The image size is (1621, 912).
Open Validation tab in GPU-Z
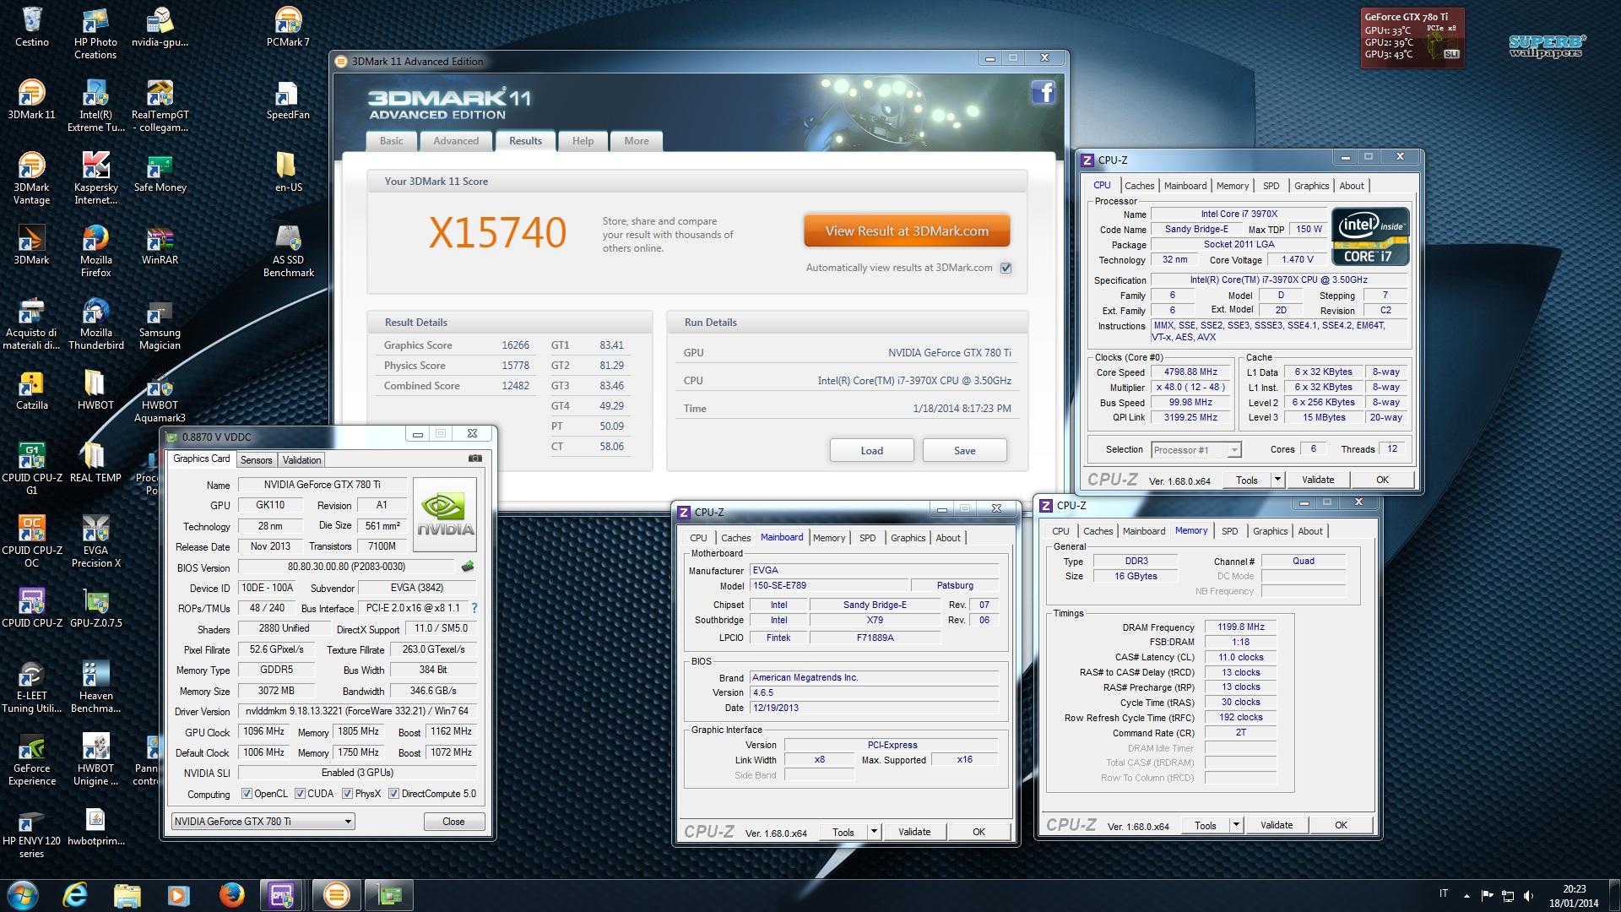pos(301,459)
